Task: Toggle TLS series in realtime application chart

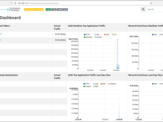Action: pos(114,34)
